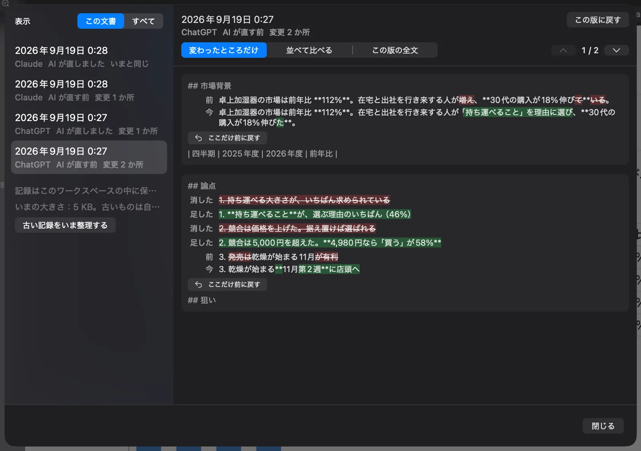Click the table header row 四半期 | 2025年度

[x=263, y=154]
